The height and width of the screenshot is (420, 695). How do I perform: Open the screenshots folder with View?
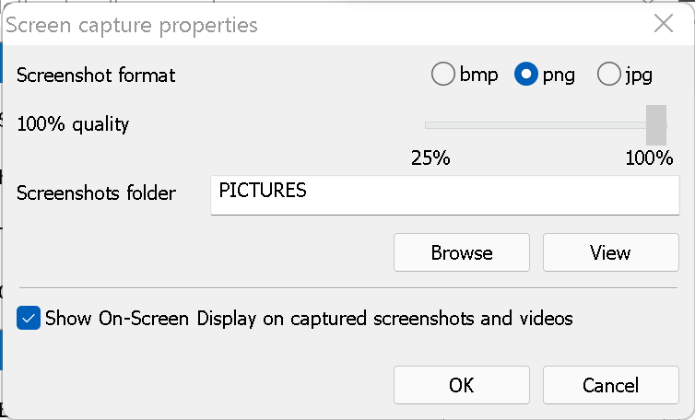click(610, 252)
